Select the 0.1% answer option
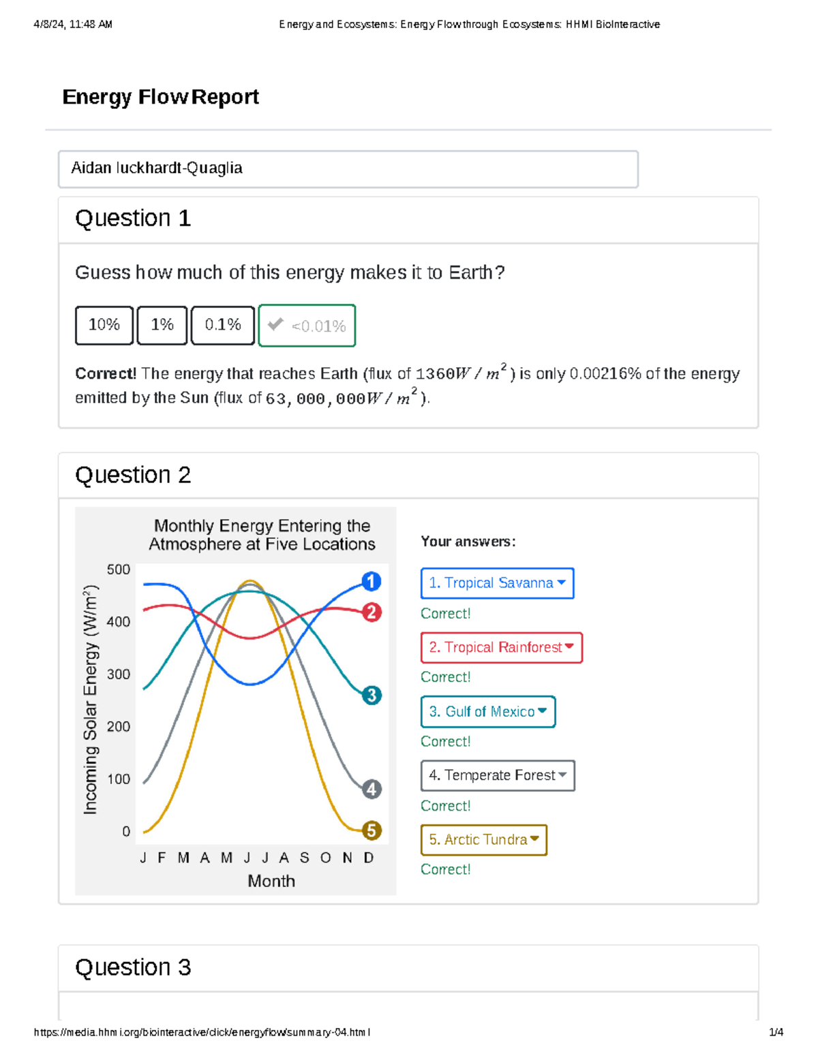The width and height of the screenshot is (818, 1058). (x=222, y=325)
